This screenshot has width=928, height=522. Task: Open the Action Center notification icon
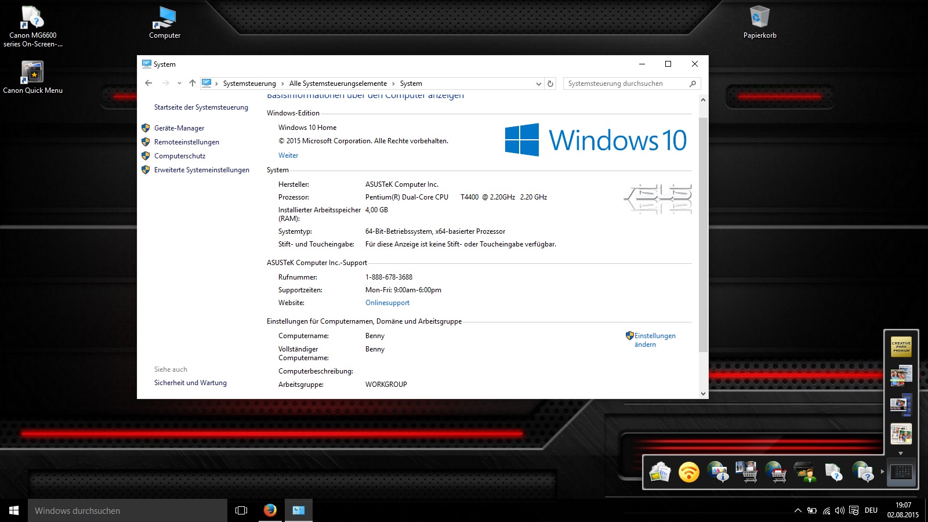coord(854,510)
